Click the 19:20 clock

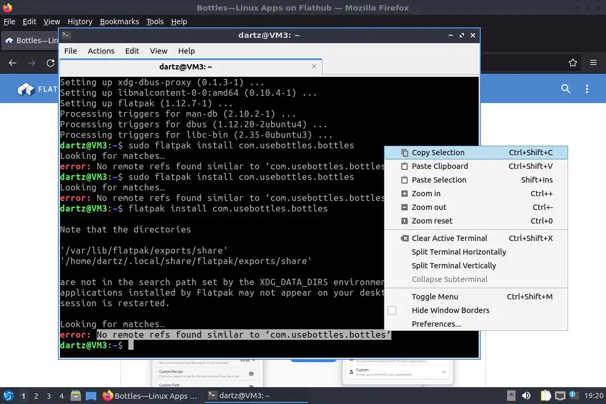pos(593,396)
